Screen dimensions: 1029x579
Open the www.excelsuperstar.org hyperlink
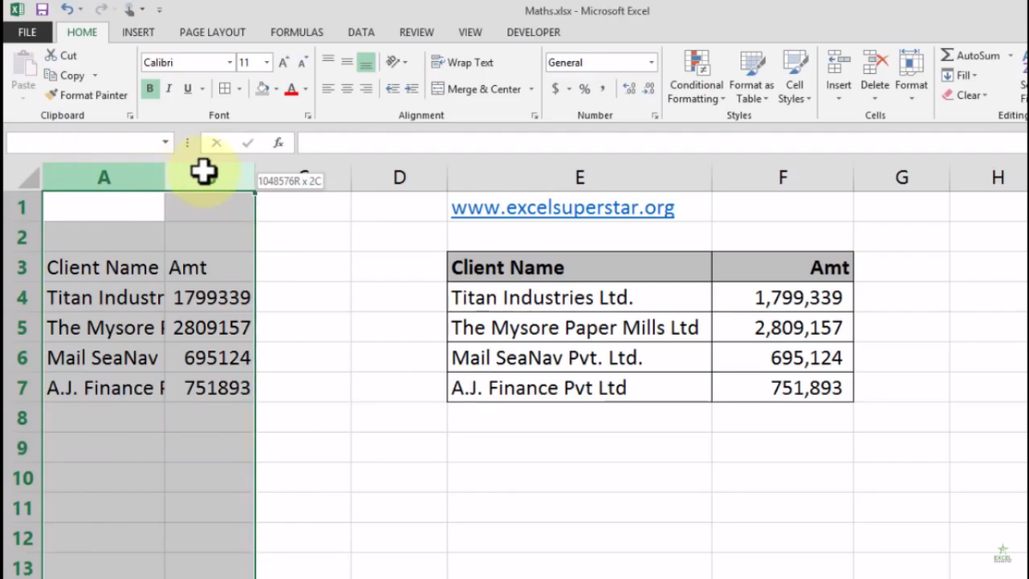562,207
